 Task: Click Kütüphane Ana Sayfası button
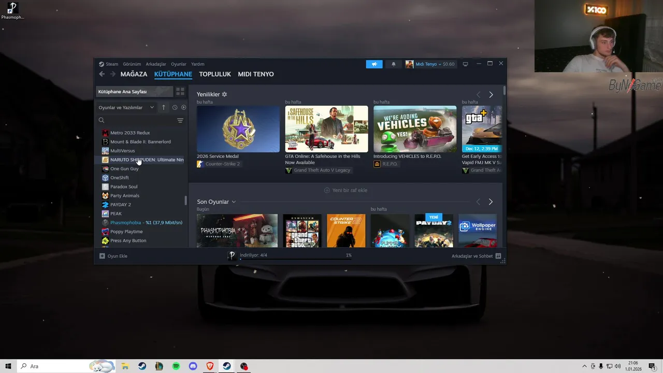click(134, 92)
